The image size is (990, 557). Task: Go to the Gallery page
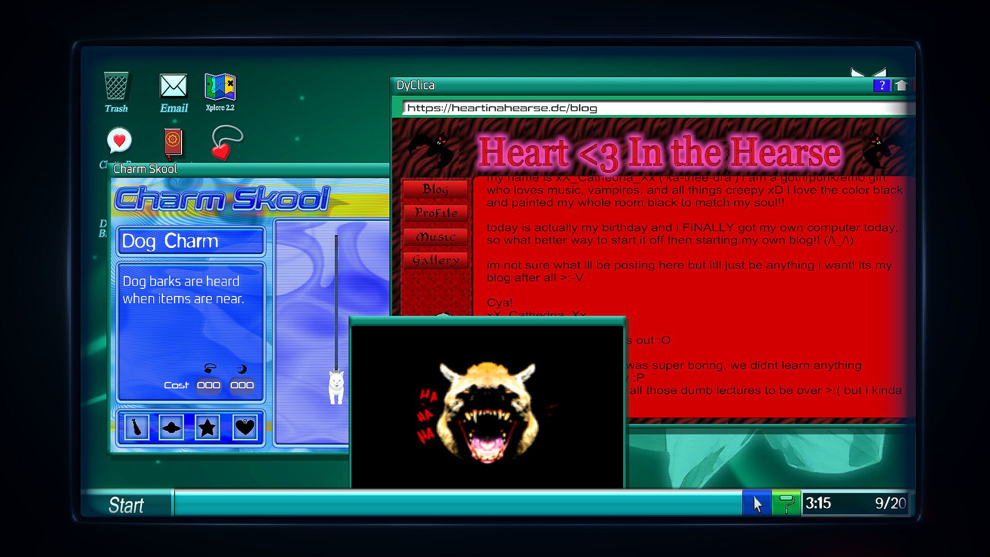[x=435, y=260]
